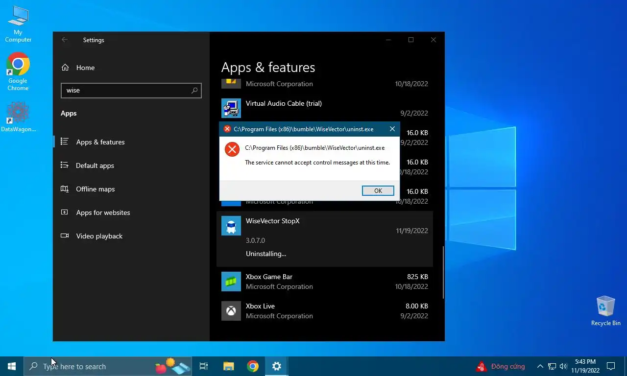This screenshot has width=627, height=376.
Task: Open the volume speaker tray icon
Action: [x=563, y=366]
